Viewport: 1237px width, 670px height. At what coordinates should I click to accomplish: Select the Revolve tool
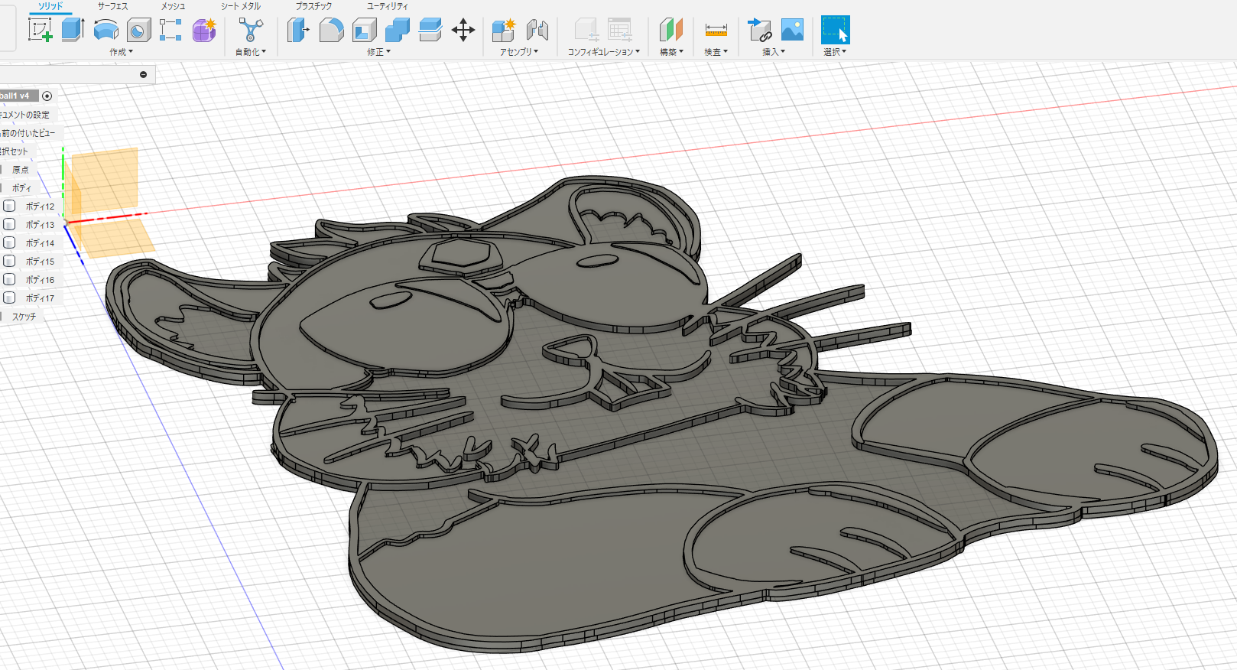tap(106, 30)
